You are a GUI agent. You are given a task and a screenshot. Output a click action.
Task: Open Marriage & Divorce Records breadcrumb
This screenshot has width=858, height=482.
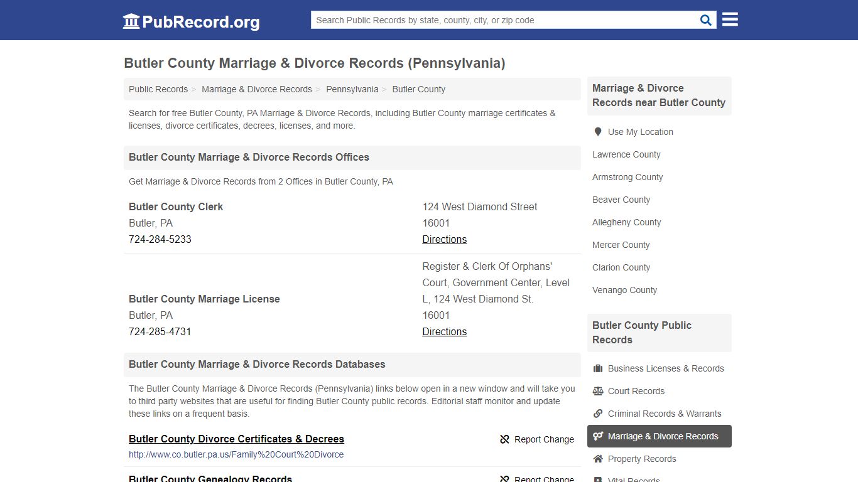[257, 89]
